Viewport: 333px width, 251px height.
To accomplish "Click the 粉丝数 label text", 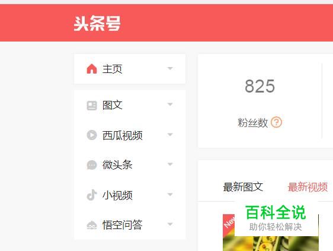I will click(253, 122).
